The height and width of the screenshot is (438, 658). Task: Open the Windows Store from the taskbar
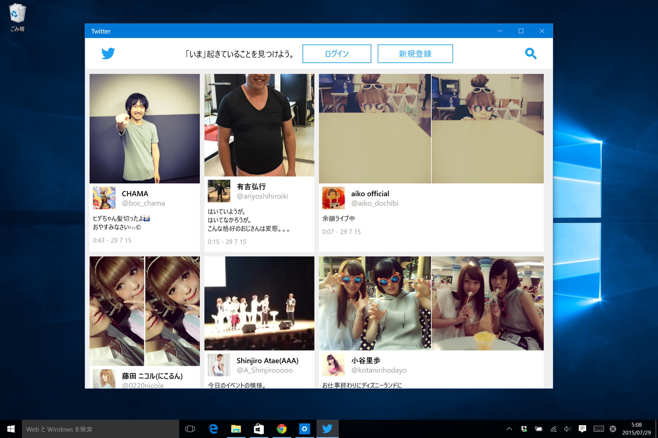coord(259,428)
